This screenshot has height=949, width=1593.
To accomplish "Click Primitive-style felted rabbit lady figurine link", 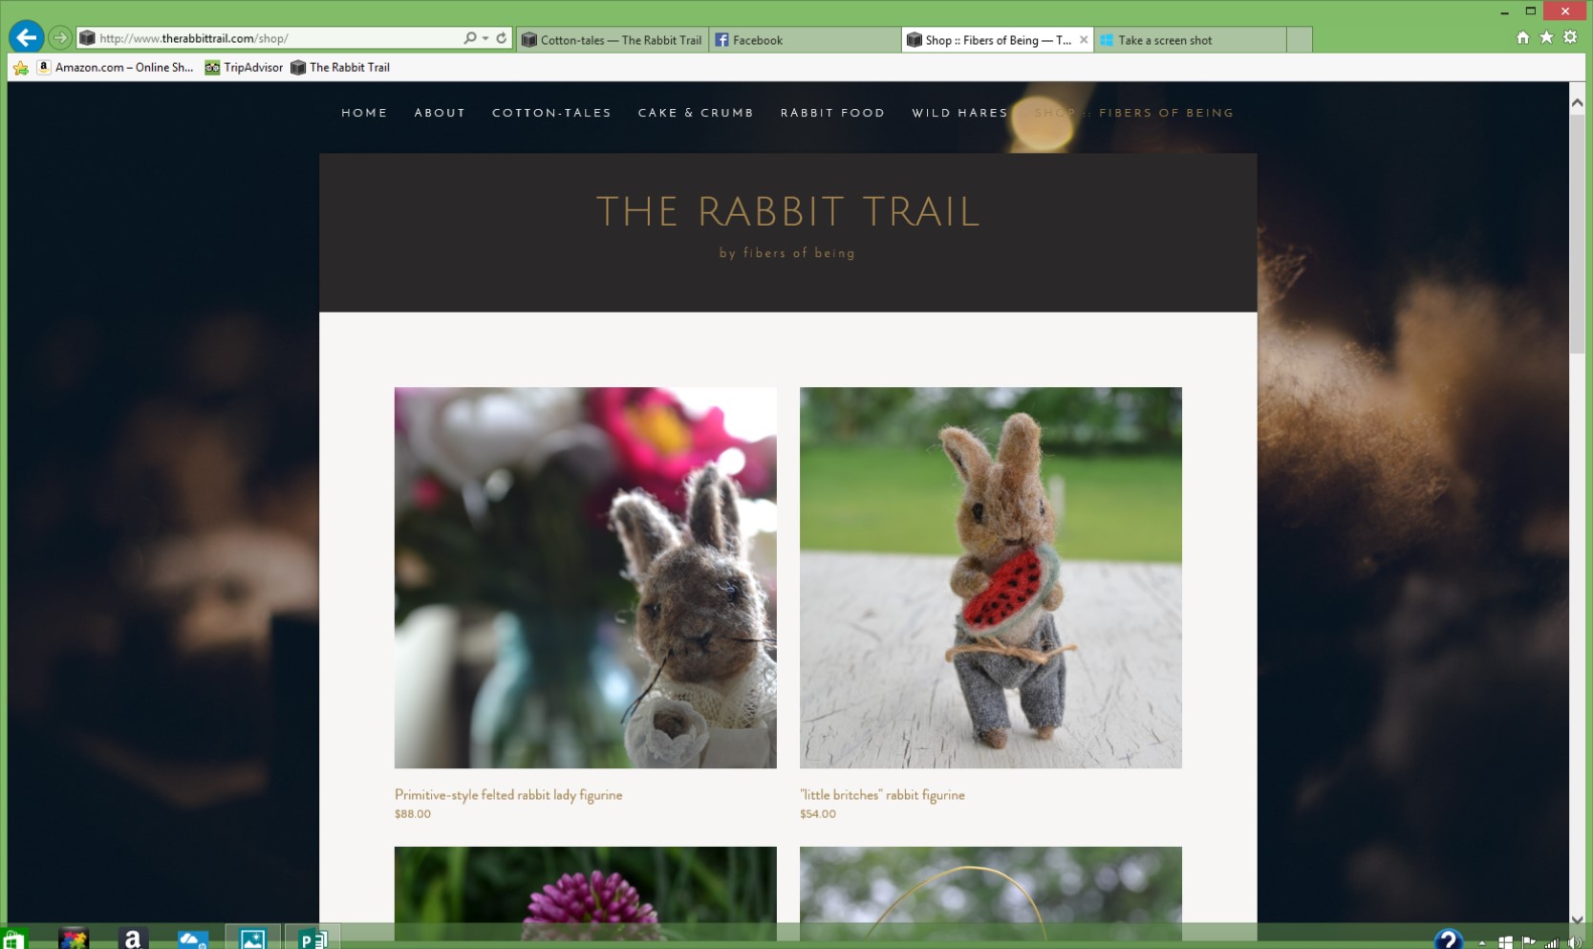I will click(x=508, y=794).
